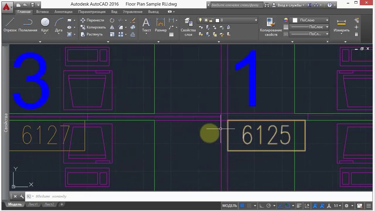Screen dimensions: 375x211
Task: Switch to the Аннотации ribbon tab
Action: tap(63, 12)
